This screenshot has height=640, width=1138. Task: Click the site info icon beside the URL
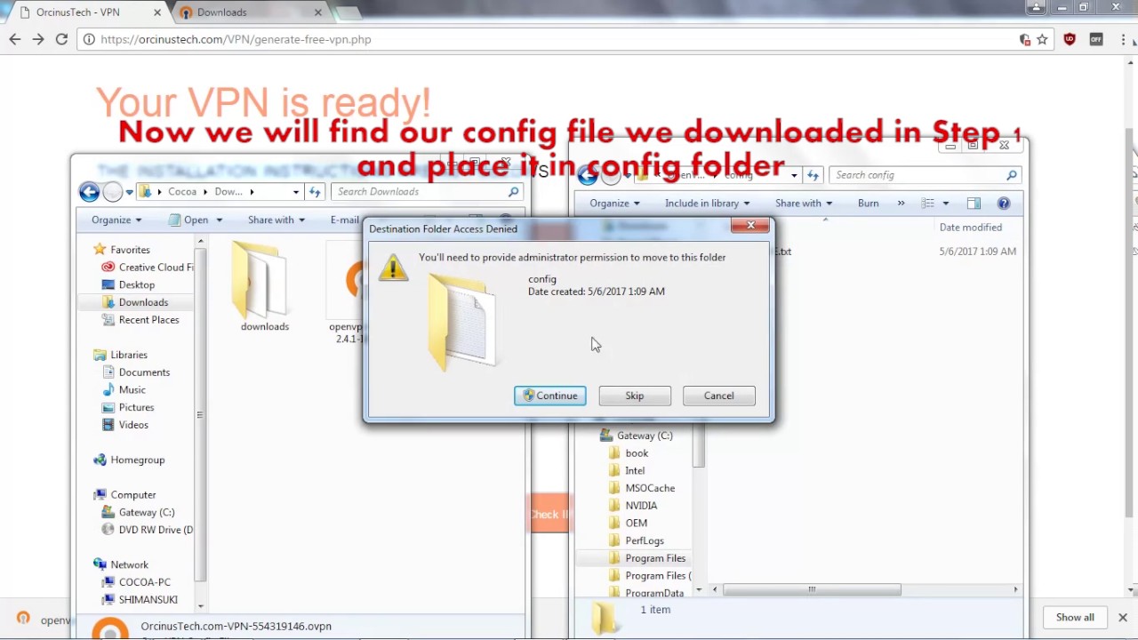(90, 39)
